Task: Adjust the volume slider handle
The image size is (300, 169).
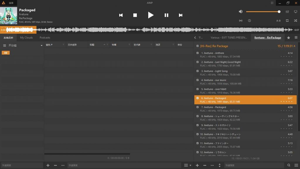Action: 279,12
